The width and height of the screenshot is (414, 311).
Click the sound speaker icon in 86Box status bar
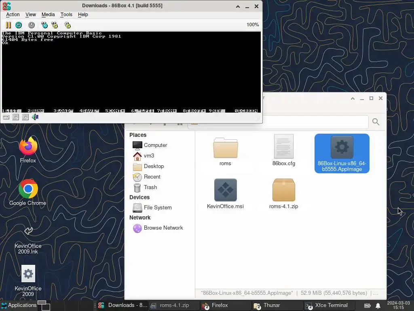pos(35,117)
